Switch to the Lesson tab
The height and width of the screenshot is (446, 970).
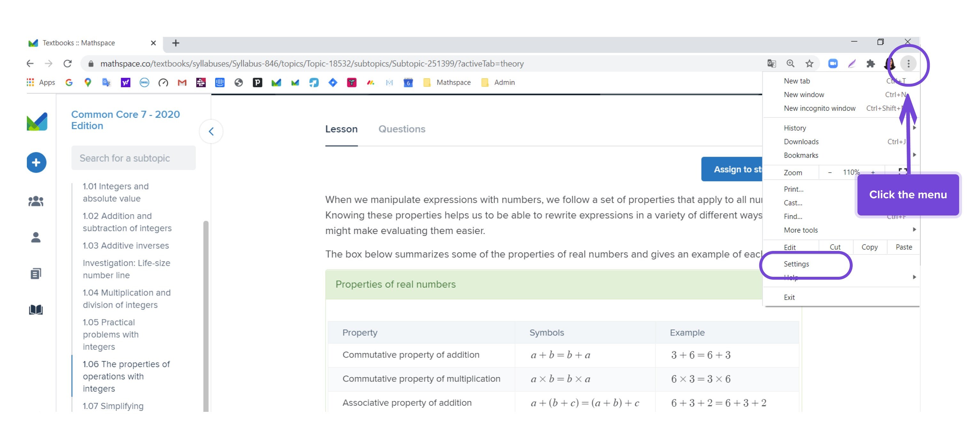(341, 129)
